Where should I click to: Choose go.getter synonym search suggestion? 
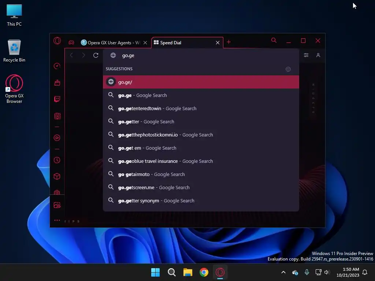tap(201, 201)
